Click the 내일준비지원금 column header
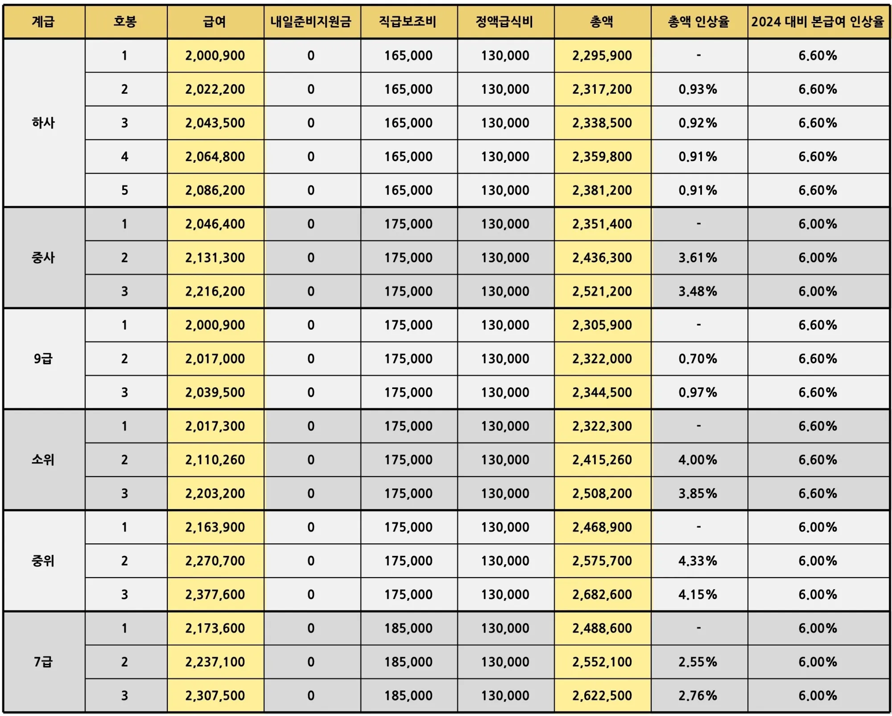Image resolution: width=892 pixels, height=716 pixels. coord(311,21)
